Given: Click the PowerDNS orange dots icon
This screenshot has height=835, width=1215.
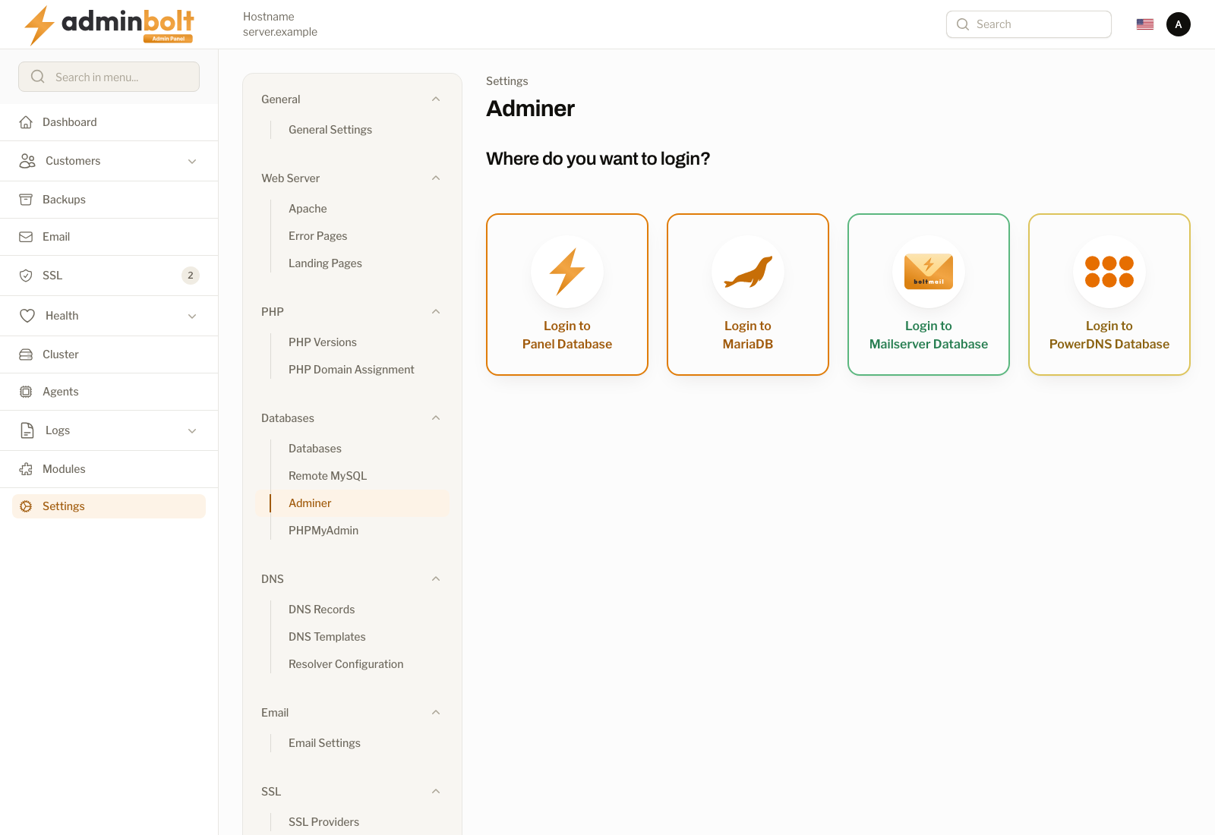Looking at the screenshot, I should click(x=1109, y=272).
